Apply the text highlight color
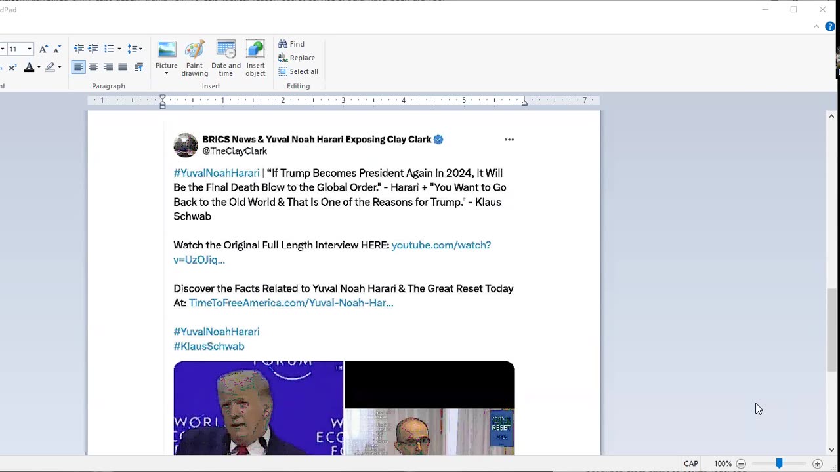 tap(50, 67)
